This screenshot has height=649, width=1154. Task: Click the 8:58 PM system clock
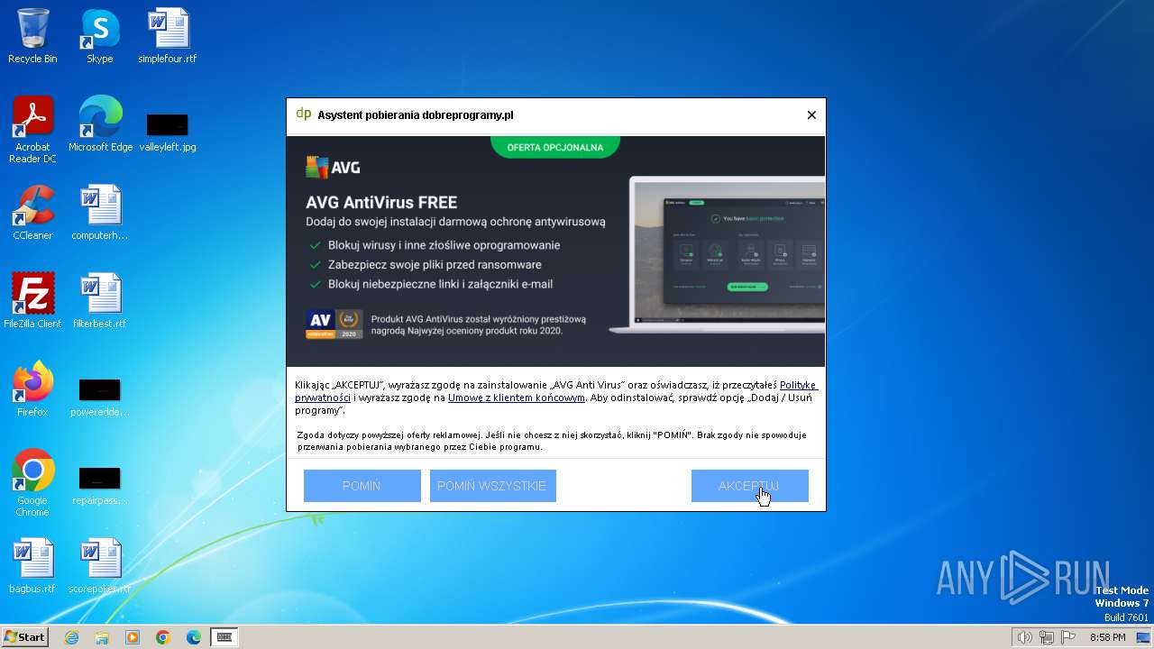pyautogui.click(x=1107, y=637)
